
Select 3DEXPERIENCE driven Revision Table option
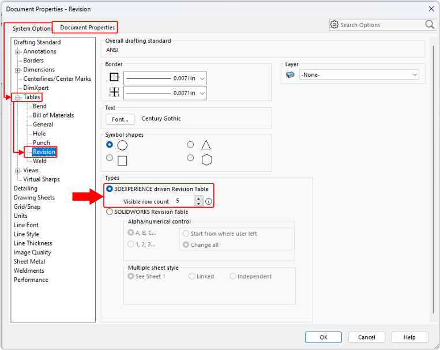click(x=110, y=189)
